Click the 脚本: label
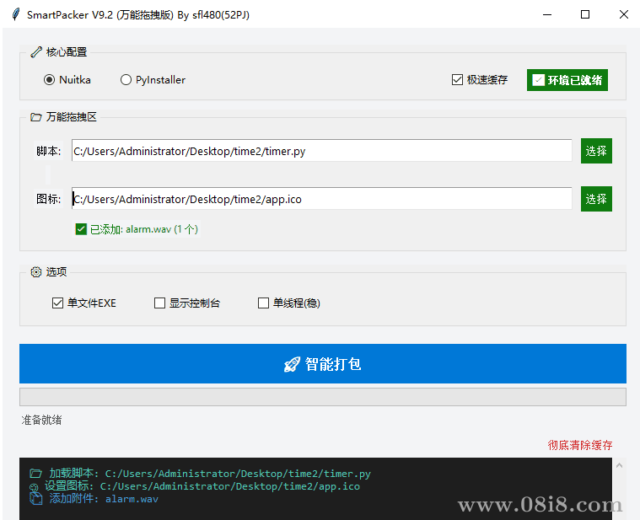Image resolution: width=640 pixels, height=520 pixels. (x=48, y=151)
